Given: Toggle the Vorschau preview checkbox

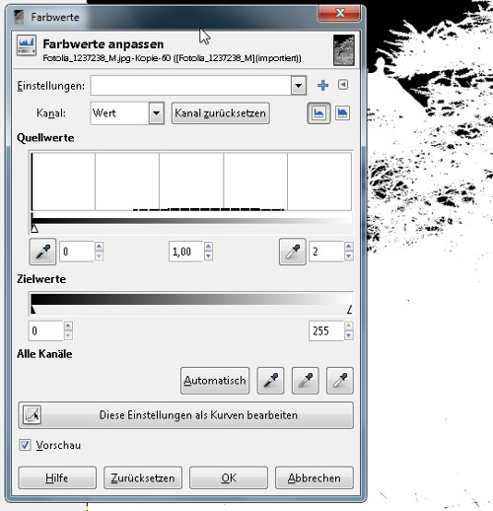Looking at the screenshot, I should tap(25, 445).
